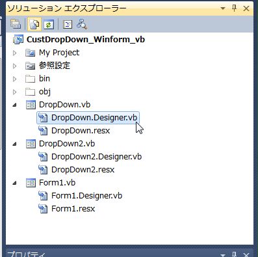Click the form icon beside DropDown2.vb
258x257 pixels.
(31, 144)
